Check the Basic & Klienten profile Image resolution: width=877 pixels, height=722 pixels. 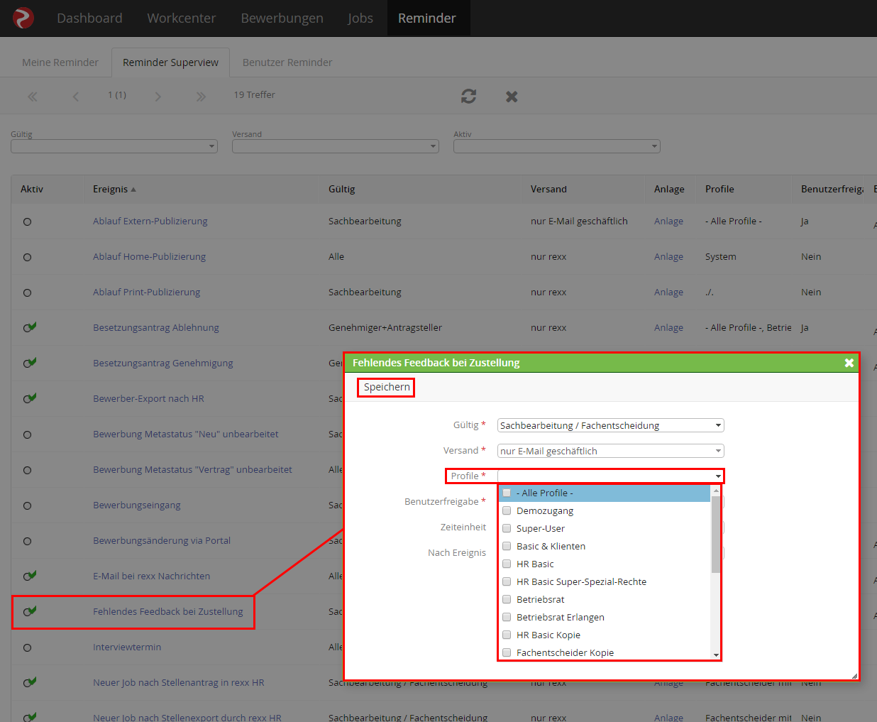pyautogui.click(x=507, y=546)
